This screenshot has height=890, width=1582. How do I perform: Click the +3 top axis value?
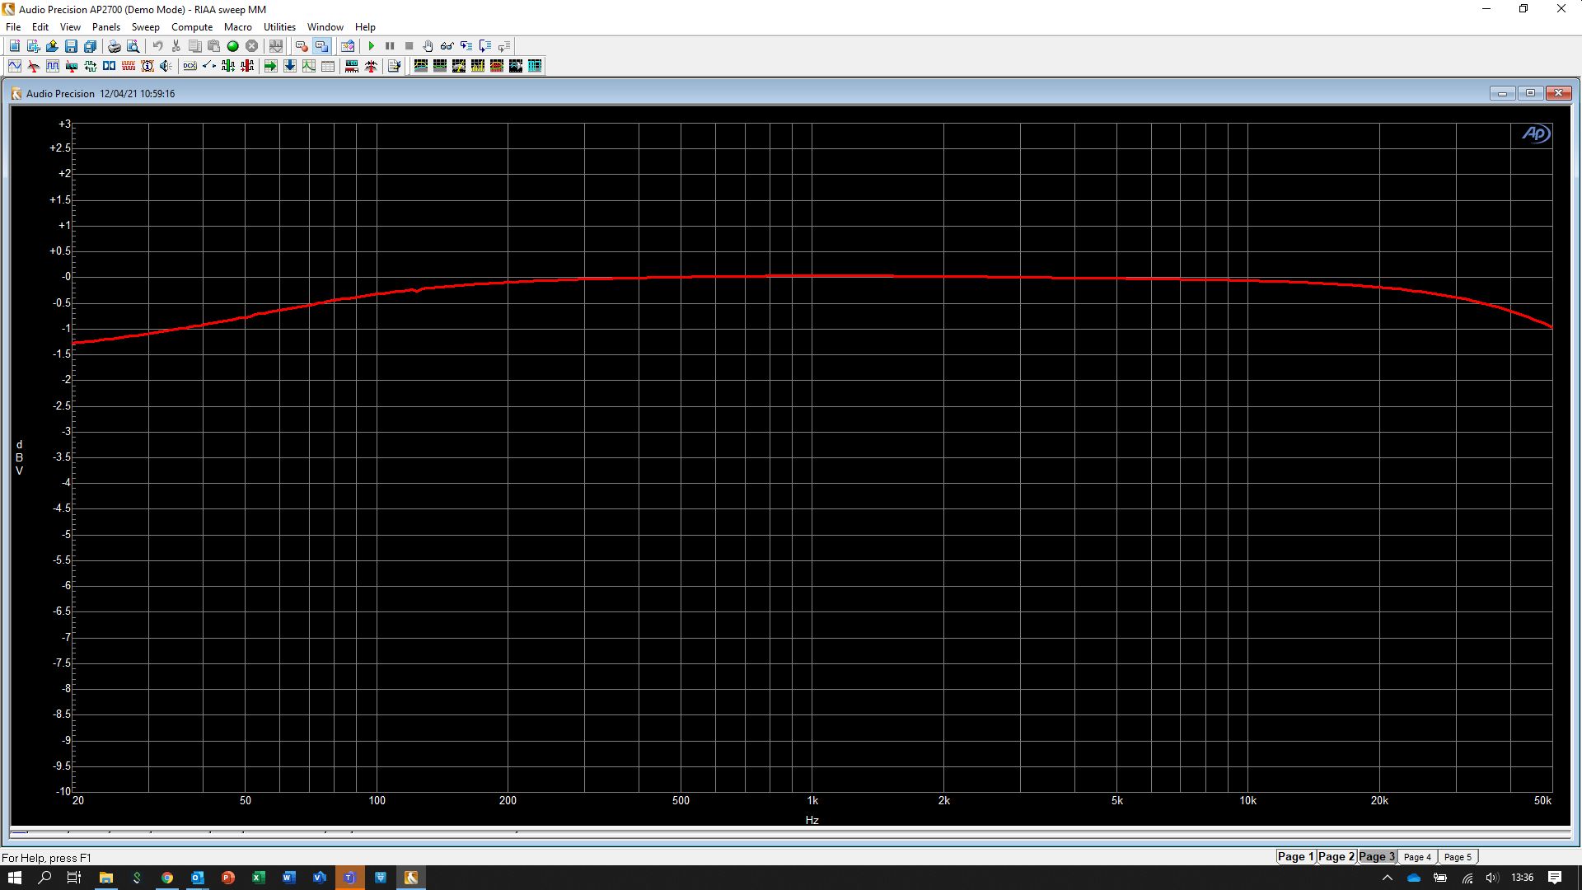point(64,124)
